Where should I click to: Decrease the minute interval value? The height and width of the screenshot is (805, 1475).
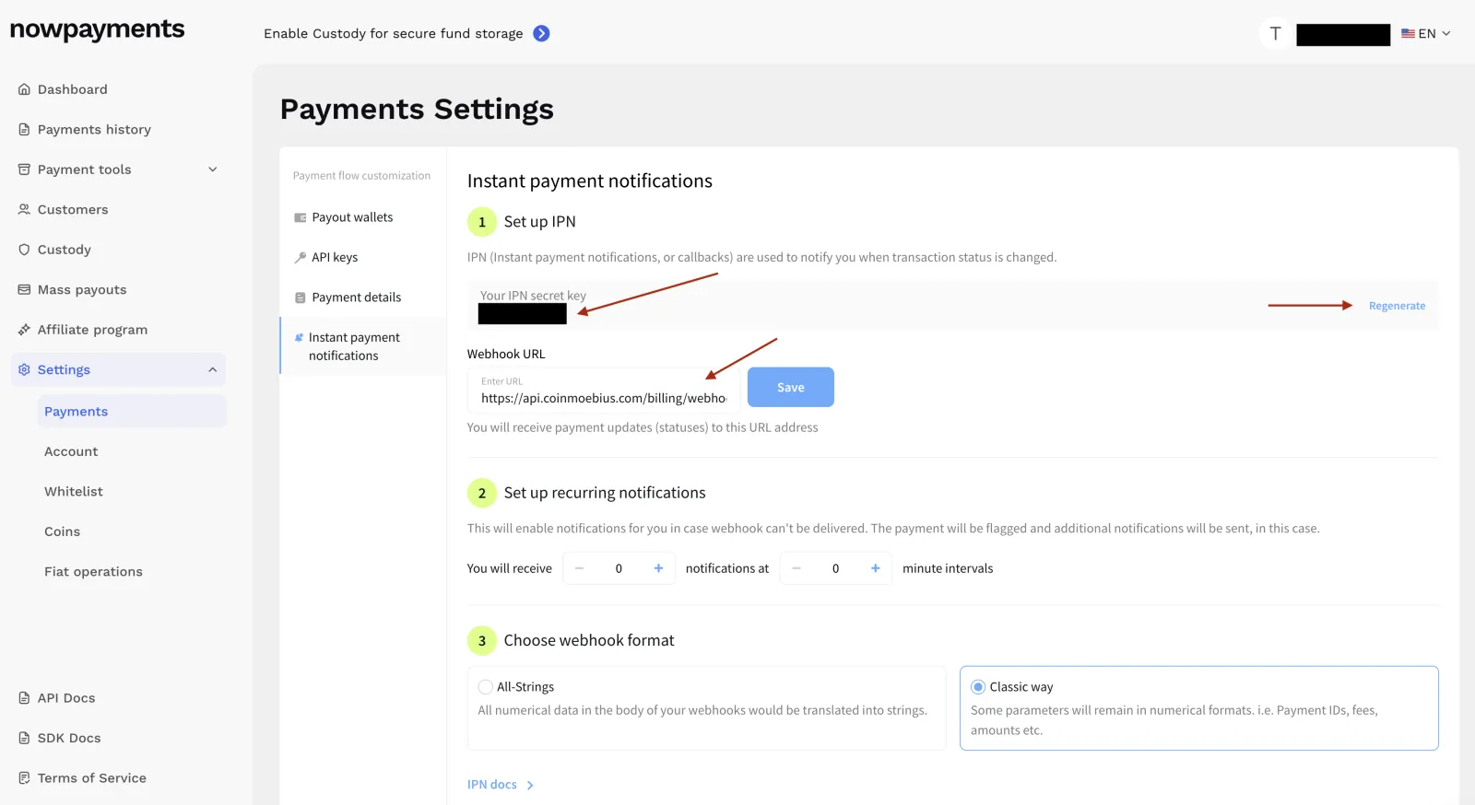(x=796, y=568)
